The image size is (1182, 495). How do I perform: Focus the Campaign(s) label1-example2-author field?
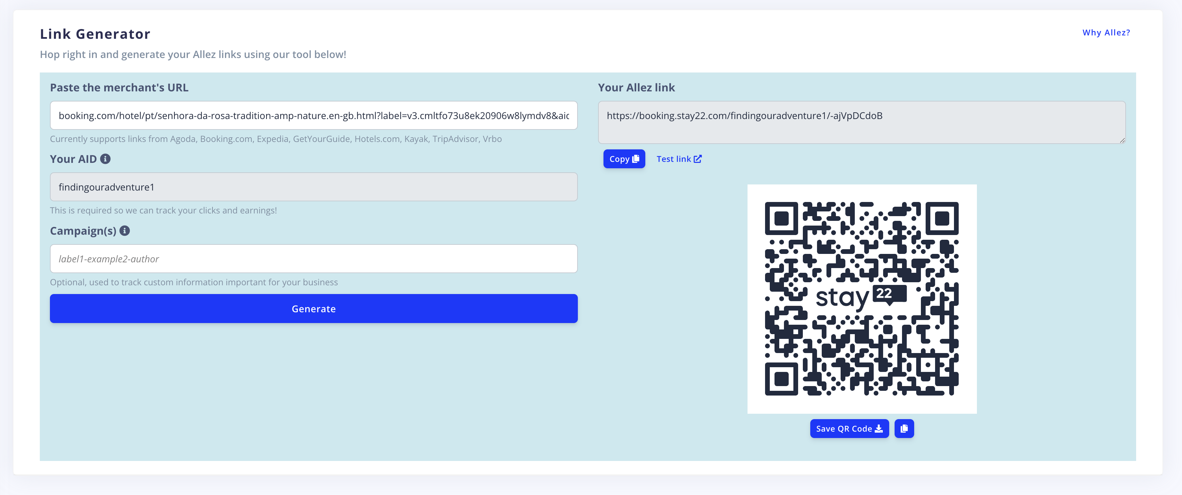coord(313,259)
